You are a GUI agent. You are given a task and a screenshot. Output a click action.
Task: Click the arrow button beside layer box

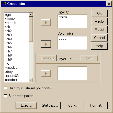click(x=46, y=74)
